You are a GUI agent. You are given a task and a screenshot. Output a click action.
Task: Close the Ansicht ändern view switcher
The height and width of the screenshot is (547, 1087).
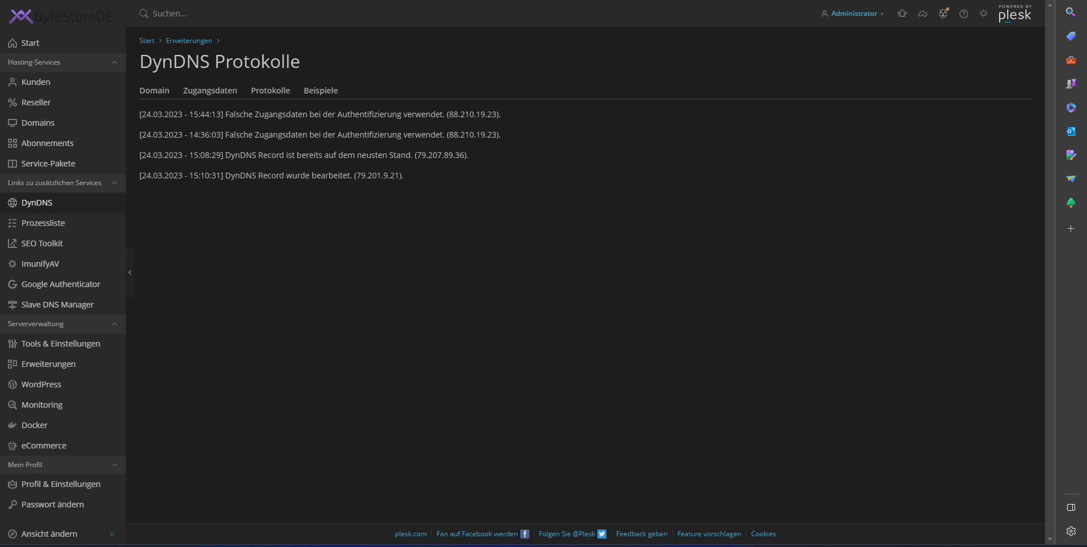point(112,534)
